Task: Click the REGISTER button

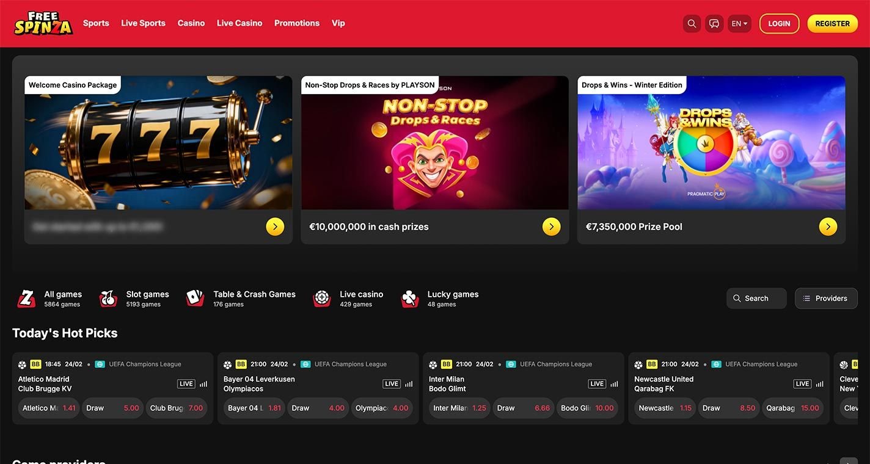Action: [x=832, y=24]
